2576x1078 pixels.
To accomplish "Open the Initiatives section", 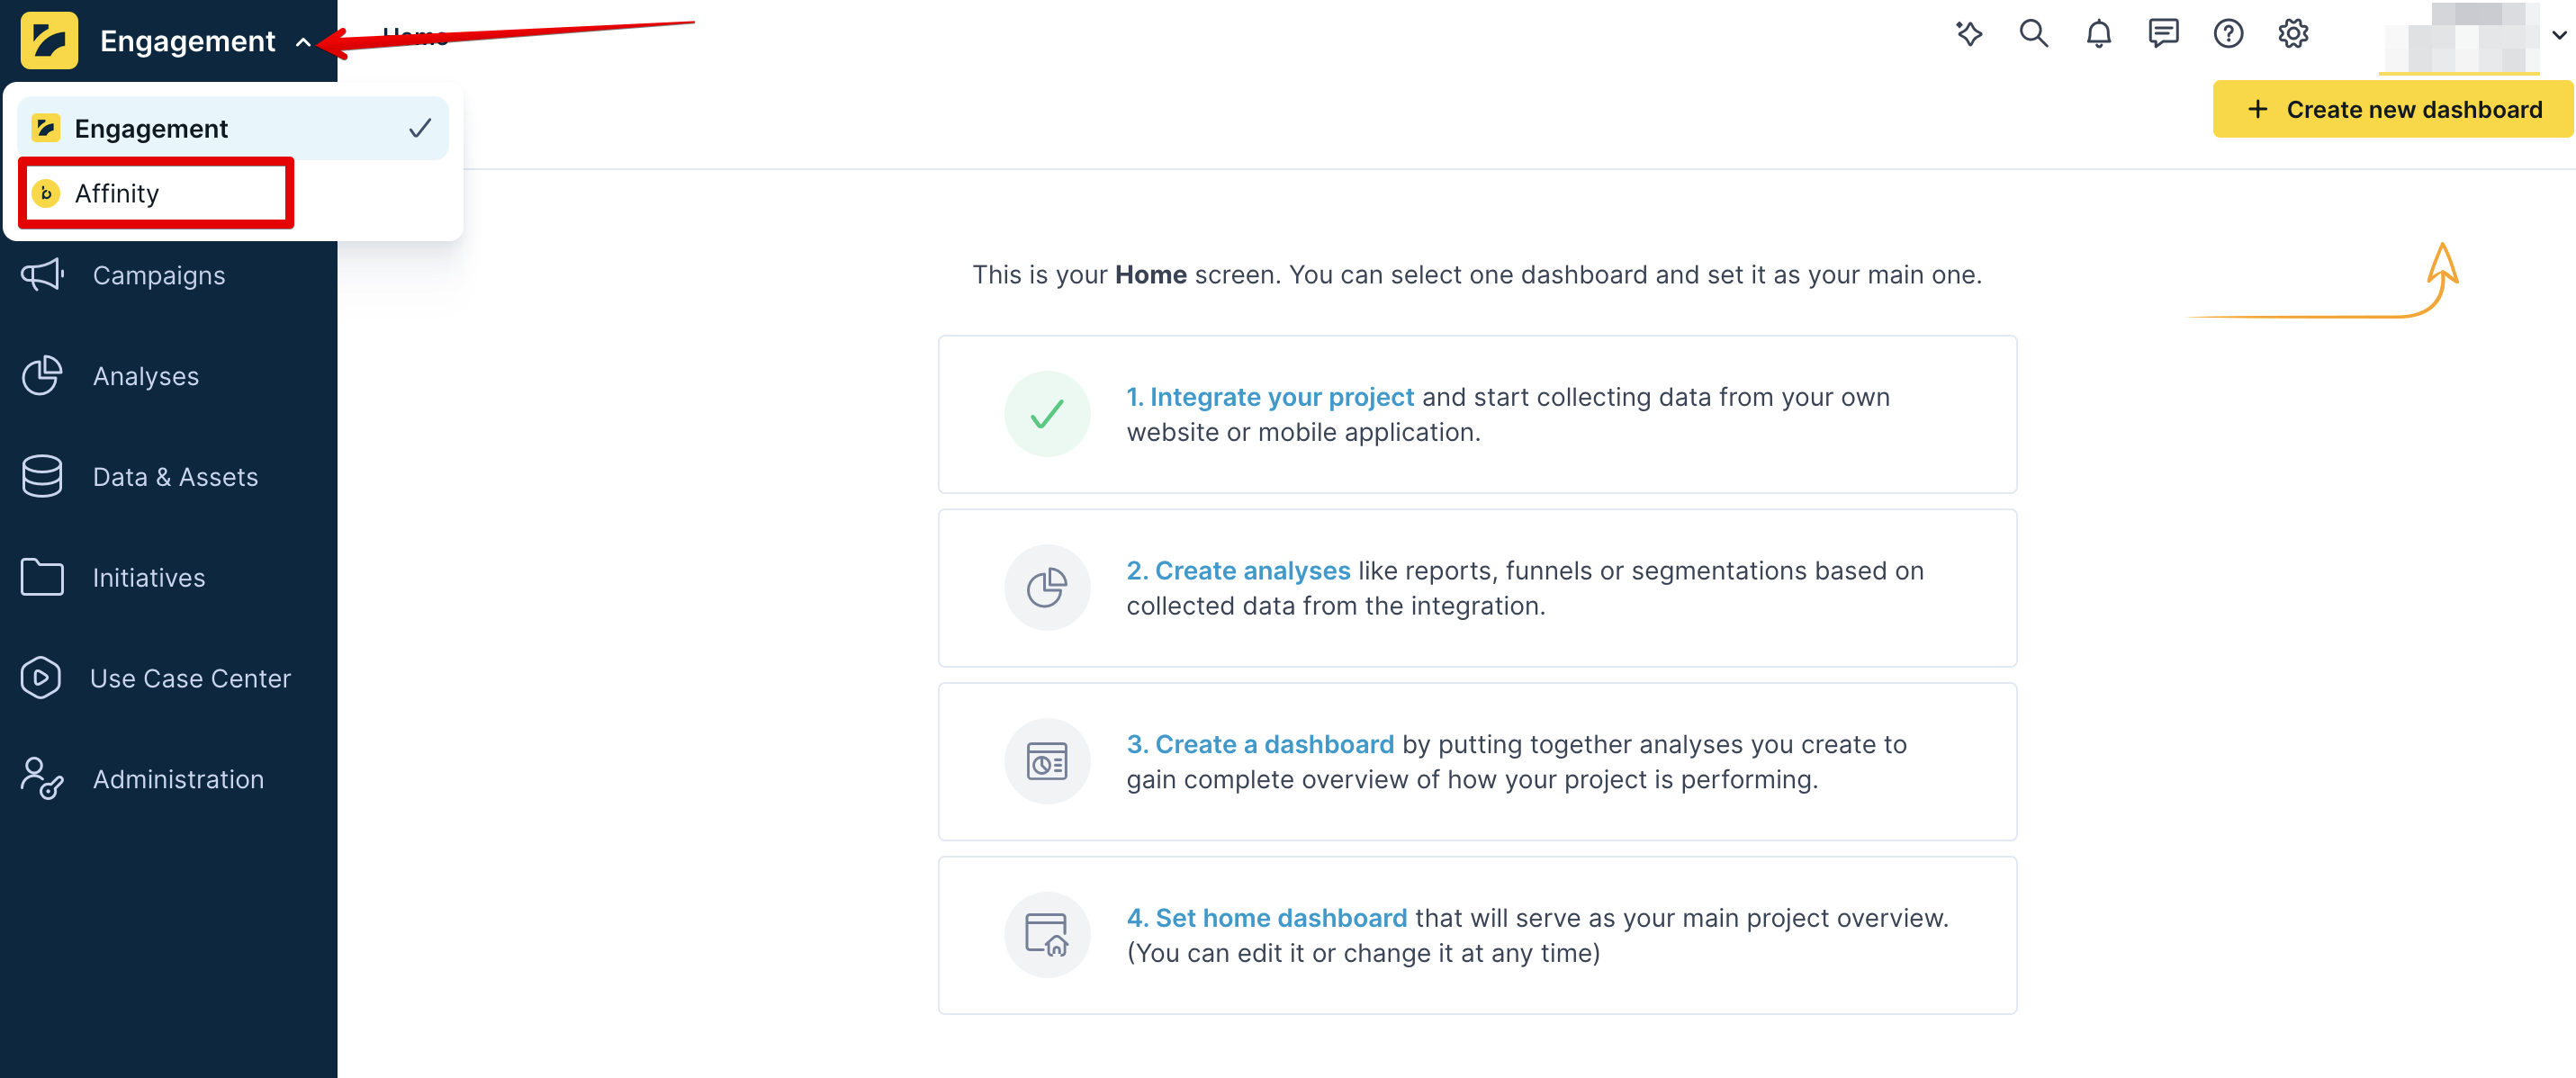I will (x=148, y=577).
